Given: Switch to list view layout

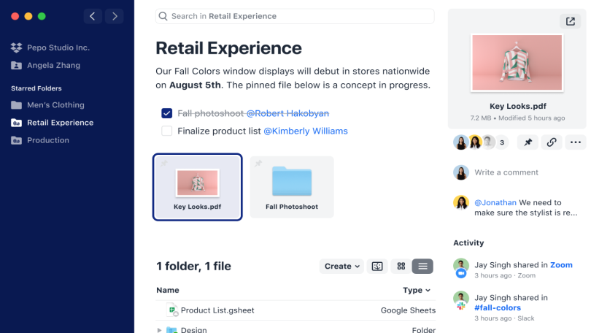Looking at the screenshot, I should pyautogui.click(x=422, y=267).
